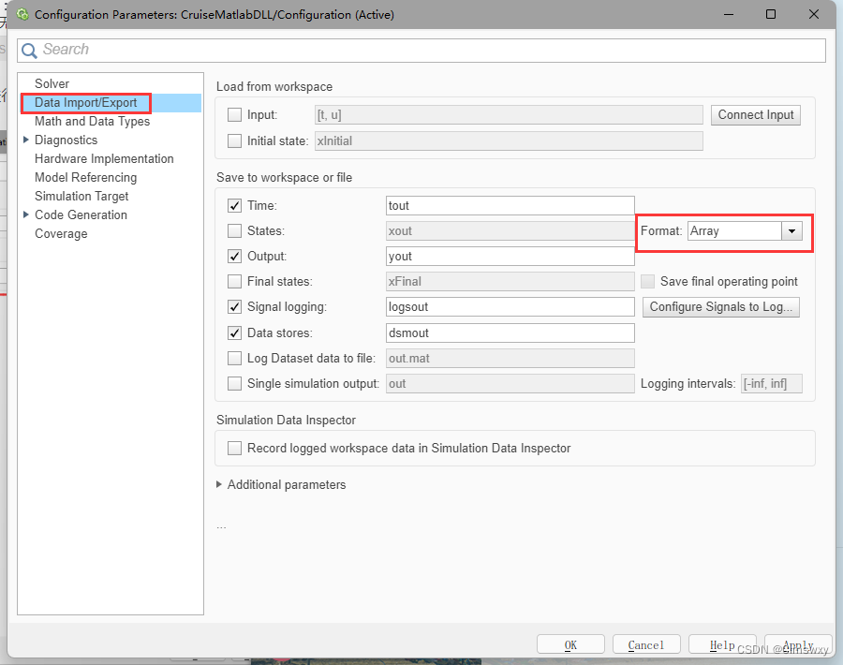Click the Configuration Parameters title bar icon
This screenshot has height=665, width=843.
click(x=22, y=14)
